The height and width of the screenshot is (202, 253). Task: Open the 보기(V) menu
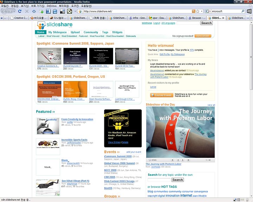click(x=25, y=6)
